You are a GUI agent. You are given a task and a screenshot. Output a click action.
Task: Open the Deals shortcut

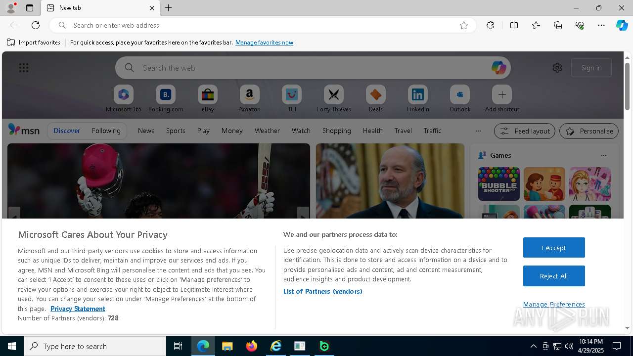pyautogui.click(x=376, y=98)
